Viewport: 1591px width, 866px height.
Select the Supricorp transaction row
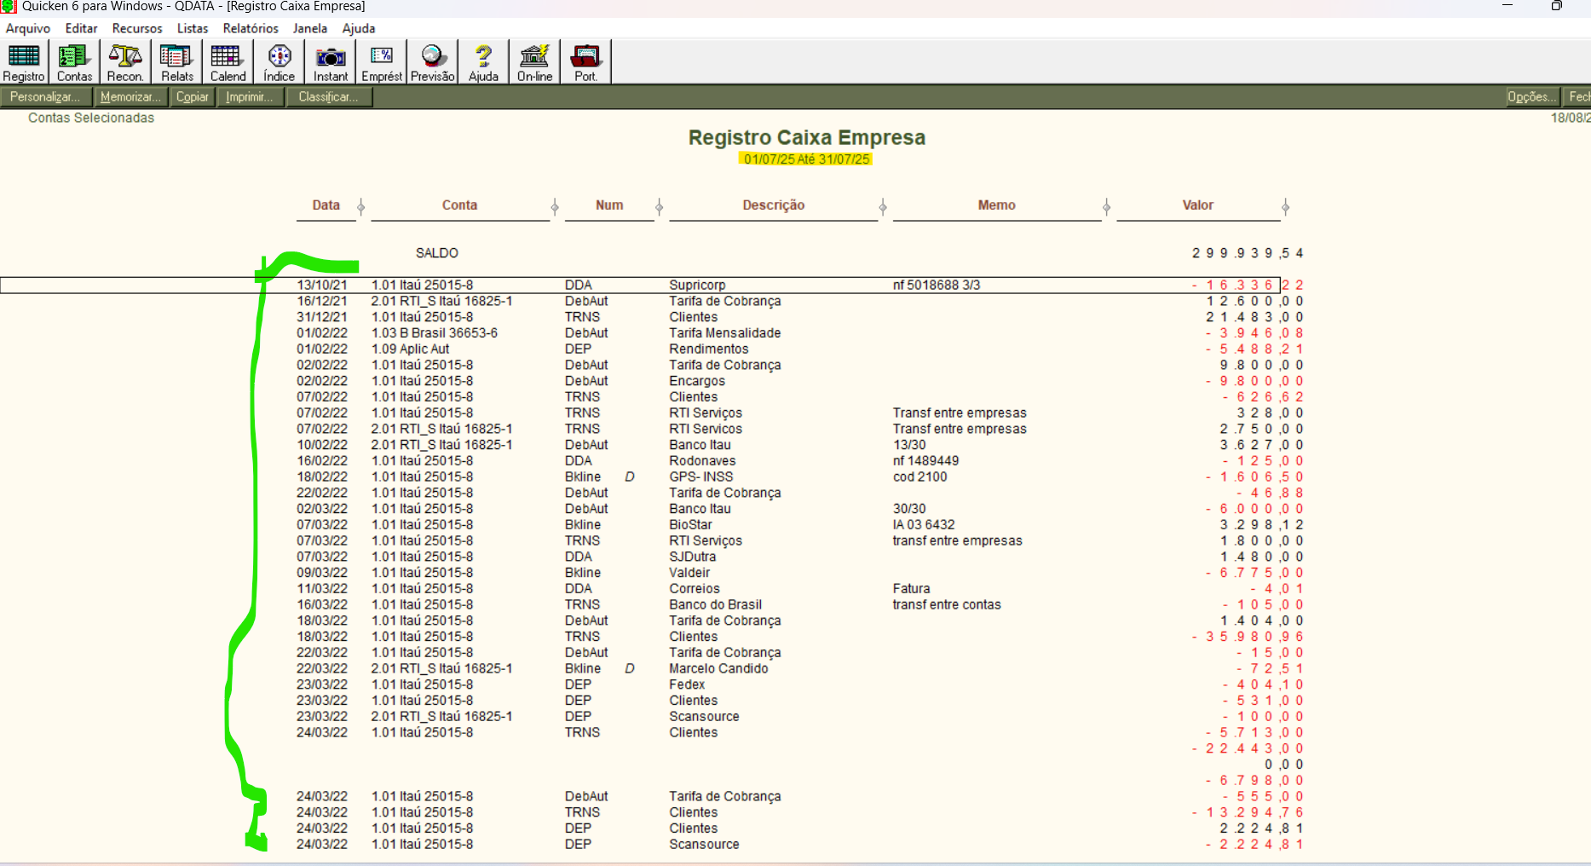[697, 285]
